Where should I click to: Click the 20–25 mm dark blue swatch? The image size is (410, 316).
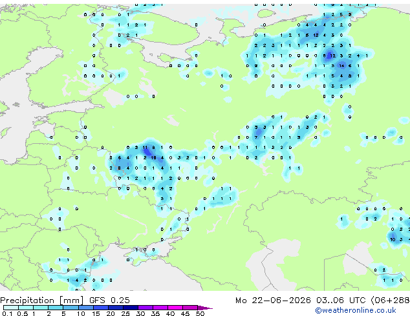coord(115,308)
